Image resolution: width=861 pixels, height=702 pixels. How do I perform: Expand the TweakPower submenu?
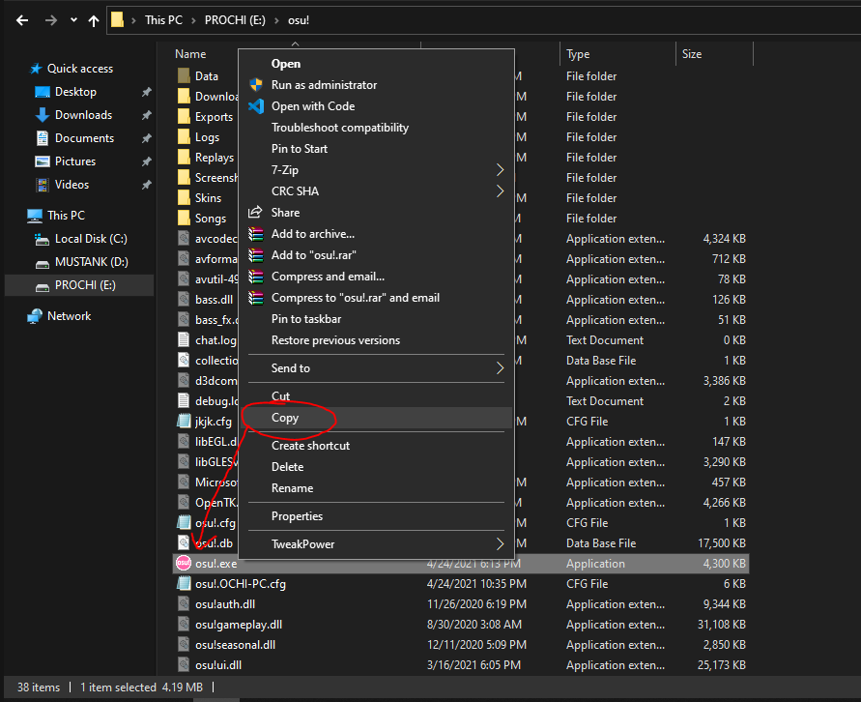click(376, 544)
